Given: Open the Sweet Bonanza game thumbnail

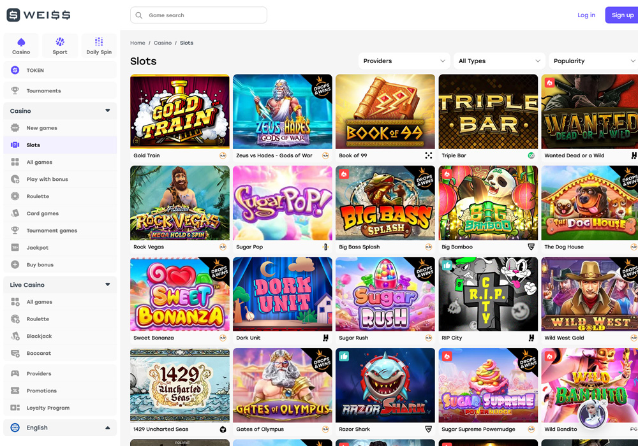Looking at the screenshot, I should coord(180,294).
